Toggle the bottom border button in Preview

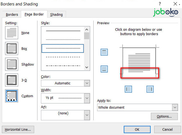(104, 69)
